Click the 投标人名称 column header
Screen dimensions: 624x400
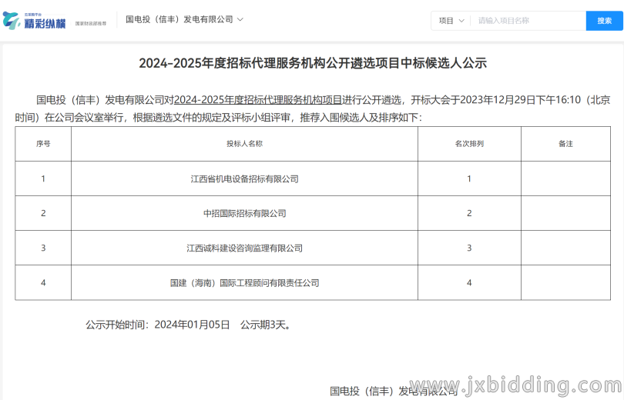(244, 144)
